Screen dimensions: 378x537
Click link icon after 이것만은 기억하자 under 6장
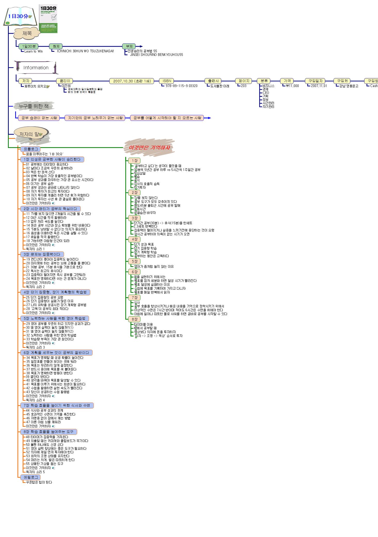[53, 396]
